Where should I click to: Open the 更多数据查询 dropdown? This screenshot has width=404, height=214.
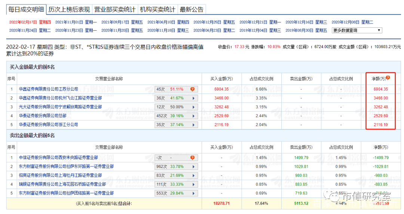357,30
